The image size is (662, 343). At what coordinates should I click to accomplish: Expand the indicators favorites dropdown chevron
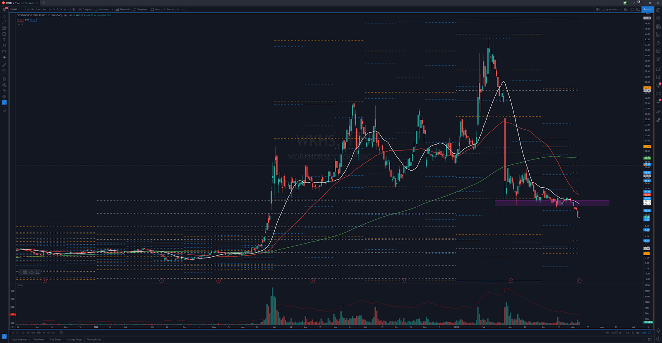tap(113, 9)
